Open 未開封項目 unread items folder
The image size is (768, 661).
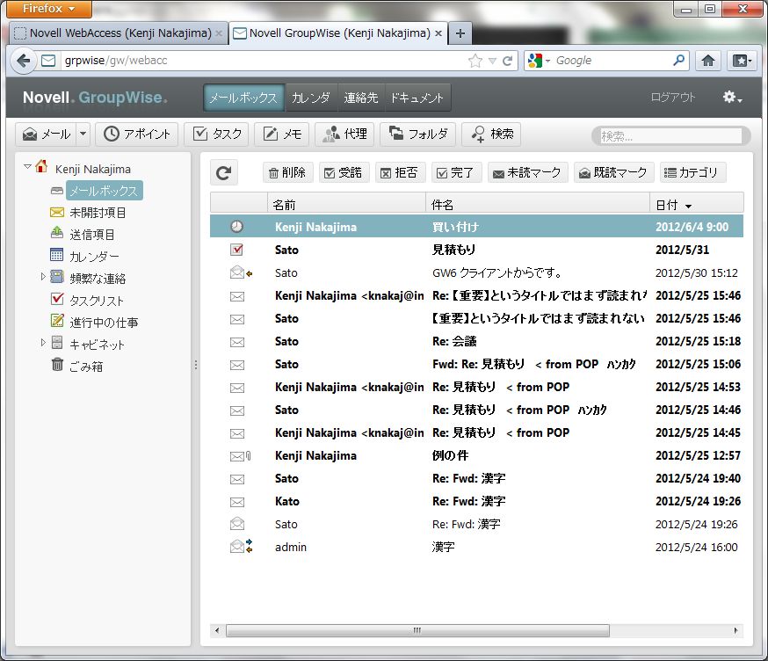98,213
